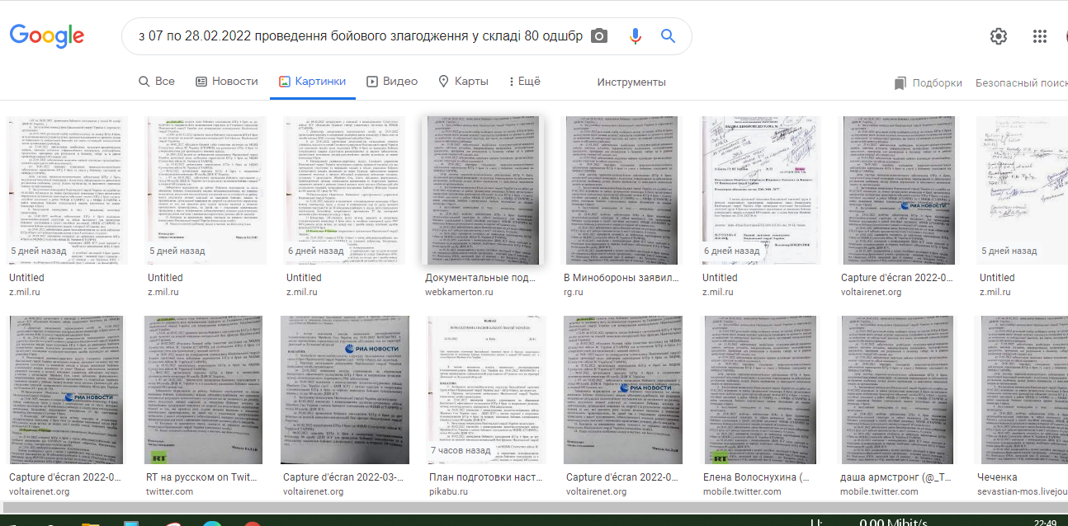Start voice search with microphone icon
Viewport: 1068px width, 526px height.
click(x=635, y=36)
